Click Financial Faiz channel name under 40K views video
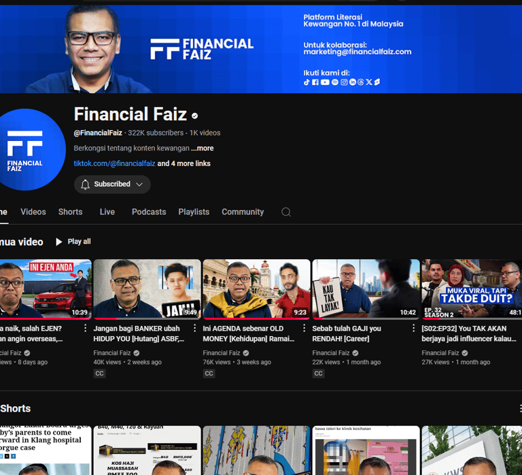Viewport: 522px width, 475px height. click(x=112, y=353)
